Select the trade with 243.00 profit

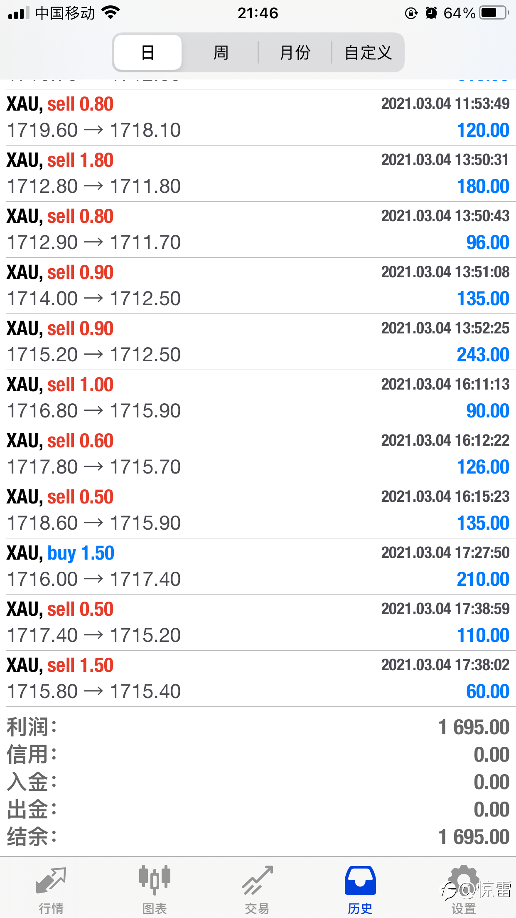(258, 342)
